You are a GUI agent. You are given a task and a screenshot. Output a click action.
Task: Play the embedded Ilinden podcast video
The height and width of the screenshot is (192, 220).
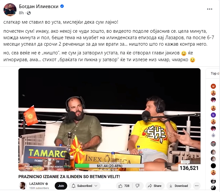[110, 119]
